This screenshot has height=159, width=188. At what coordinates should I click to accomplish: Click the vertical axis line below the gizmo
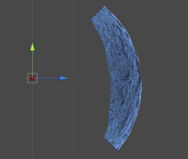click(x=32, y=121)
